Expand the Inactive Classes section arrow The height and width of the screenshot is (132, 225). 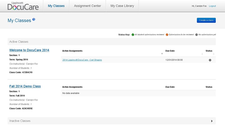212,121
